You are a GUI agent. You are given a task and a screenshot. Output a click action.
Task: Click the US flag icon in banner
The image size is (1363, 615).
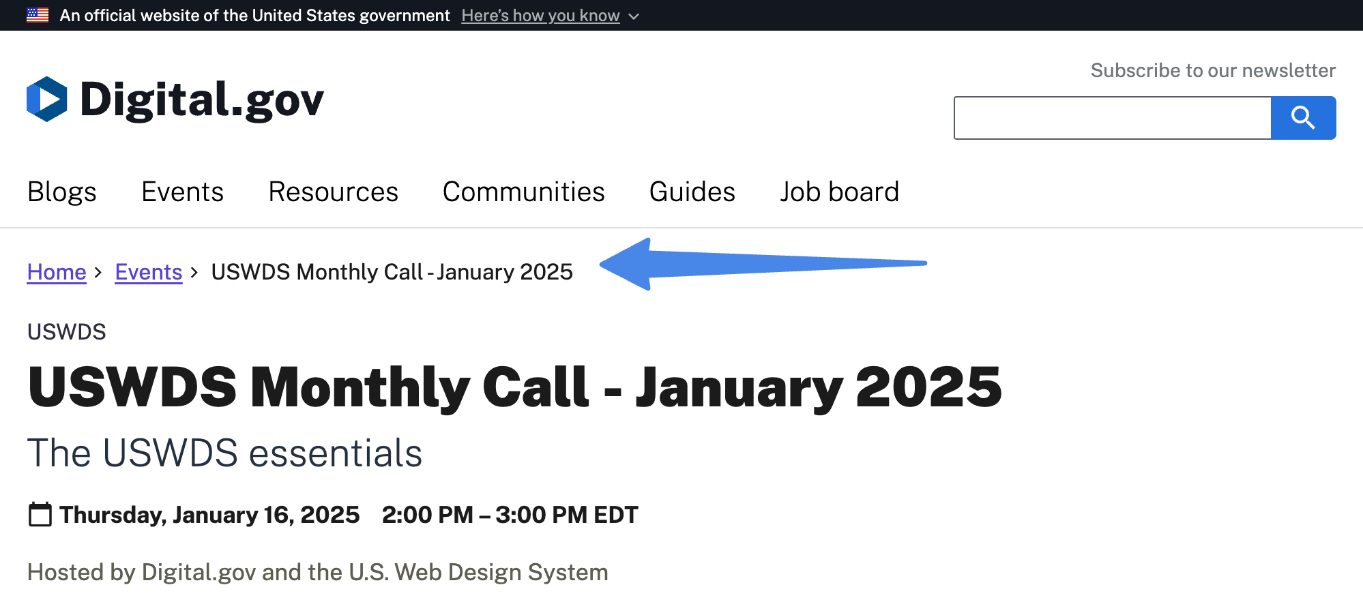click(x=37, y=14)
